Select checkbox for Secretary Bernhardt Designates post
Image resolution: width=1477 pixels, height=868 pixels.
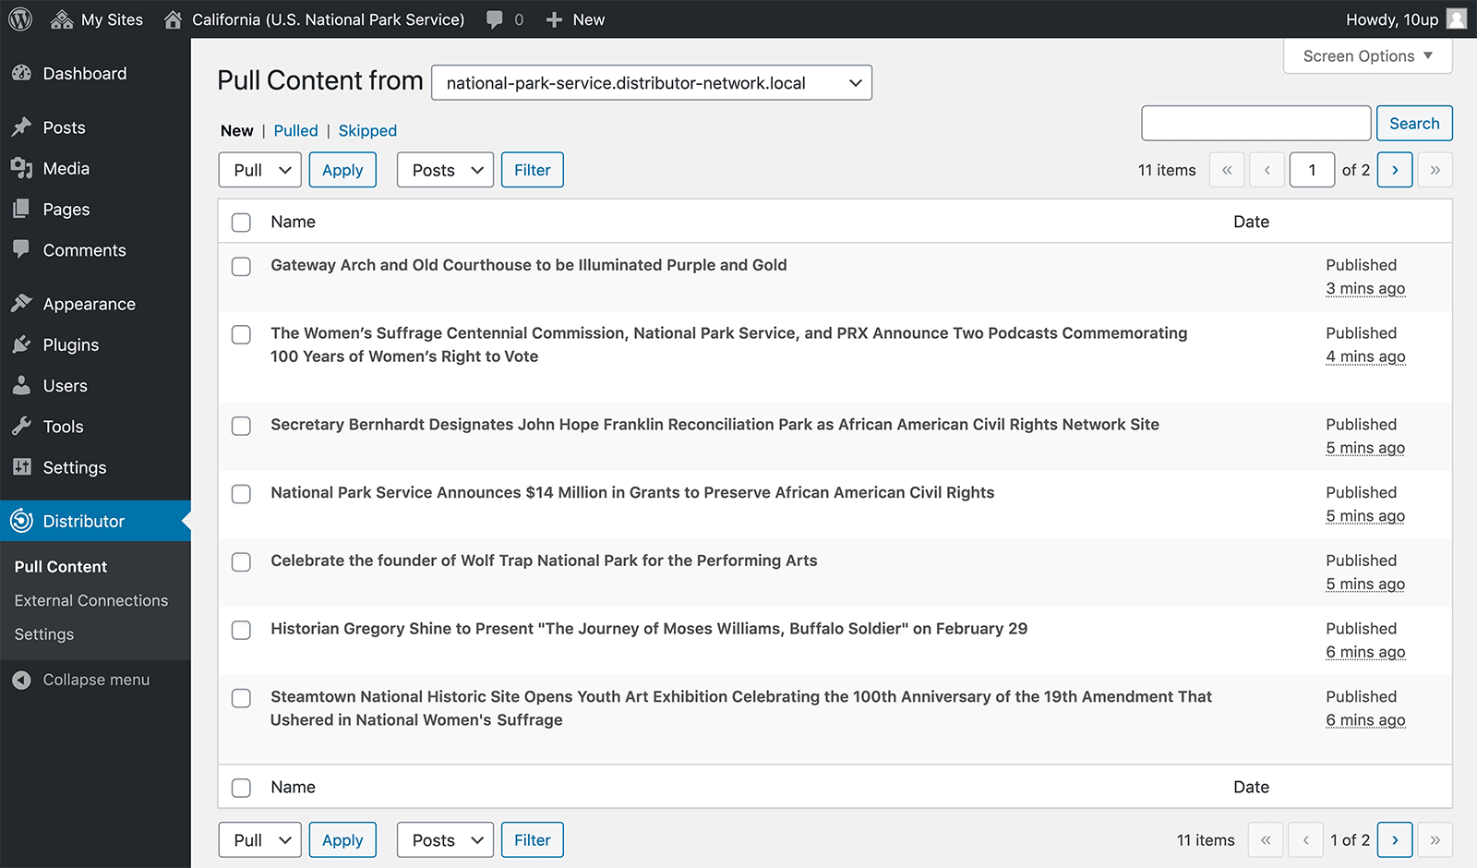click(x=241, y=426)
